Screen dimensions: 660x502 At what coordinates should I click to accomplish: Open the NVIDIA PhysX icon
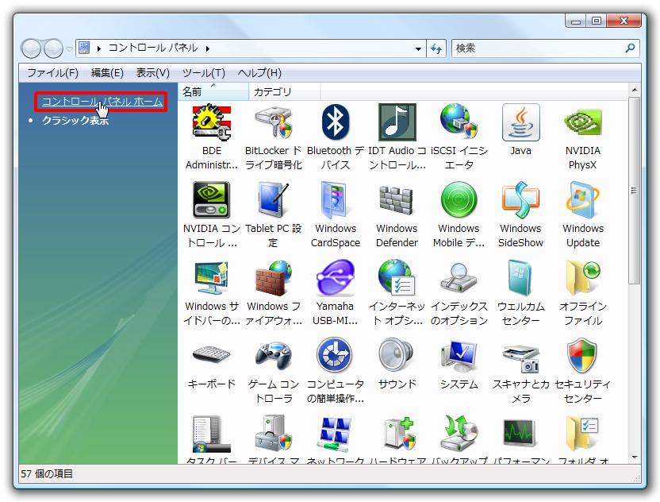tap(582, 123)
